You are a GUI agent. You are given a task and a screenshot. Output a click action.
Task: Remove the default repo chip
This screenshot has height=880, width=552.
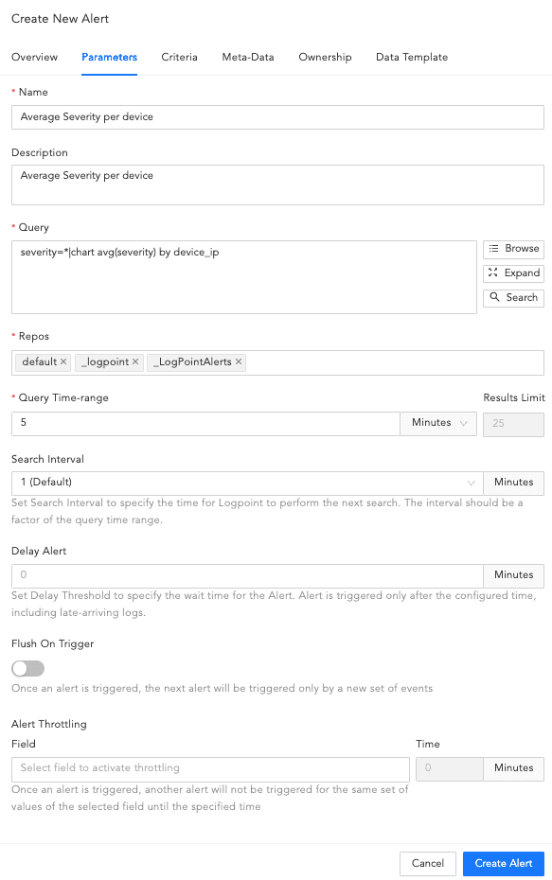[61, 362]
